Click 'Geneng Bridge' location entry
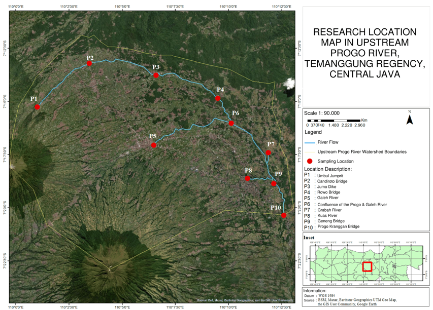This screenshot has height=310, width=433. click(331, 221)
